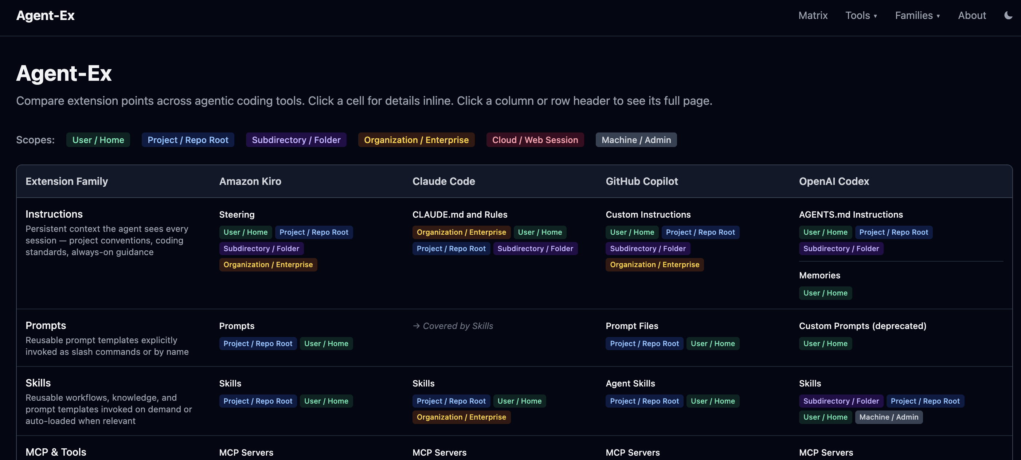Viewport: 1021px width, 460px height.
Task: Toggle dark mode with the moon icon
Action: tap(1008, 15)
